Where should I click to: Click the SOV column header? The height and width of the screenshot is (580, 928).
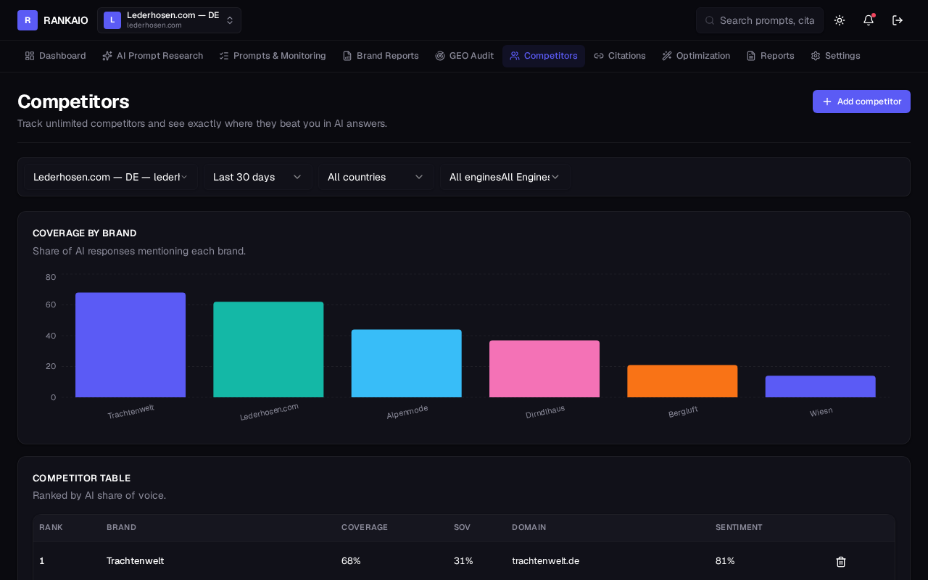462,527
